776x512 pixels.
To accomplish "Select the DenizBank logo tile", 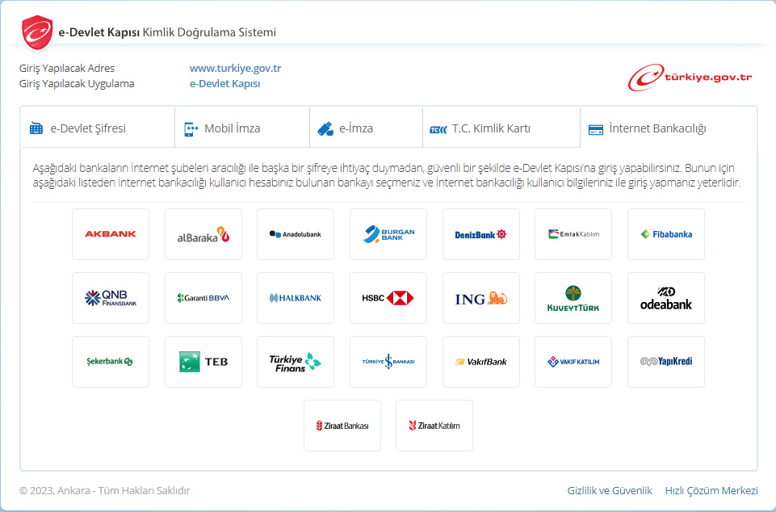I will [480, 234].
